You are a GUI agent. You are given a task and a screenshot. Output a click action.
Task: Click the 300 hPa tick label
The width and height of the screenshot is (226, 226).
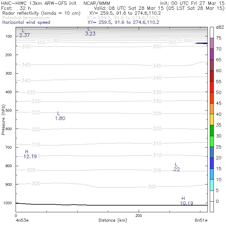click(9, 73)
